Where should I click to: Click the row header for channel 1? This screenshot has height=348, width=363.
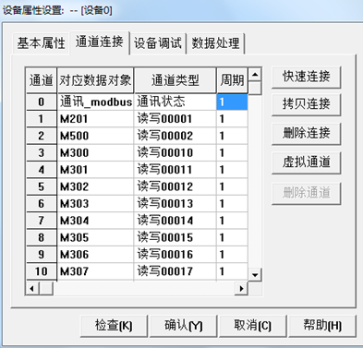(42, 119)
